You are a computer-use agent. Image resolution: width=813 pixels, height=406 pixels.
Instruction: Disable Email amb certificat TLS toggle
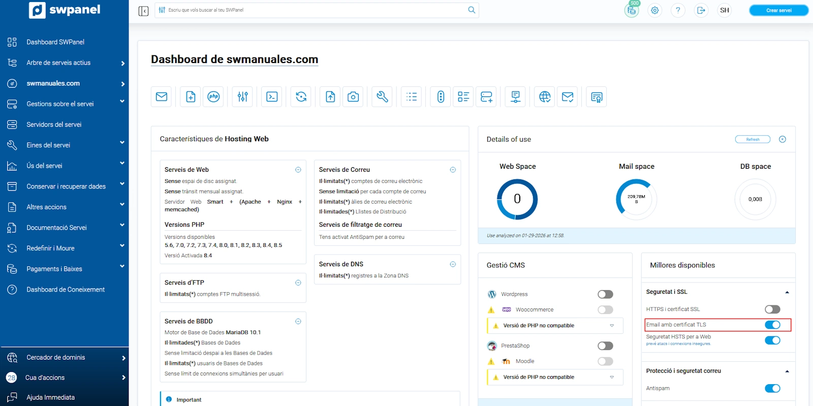click(772, 325)
